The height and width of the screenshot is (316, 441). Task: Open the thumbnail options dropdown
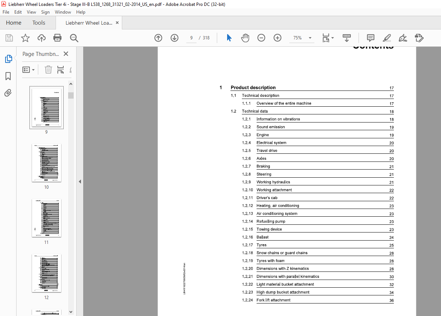28,70
